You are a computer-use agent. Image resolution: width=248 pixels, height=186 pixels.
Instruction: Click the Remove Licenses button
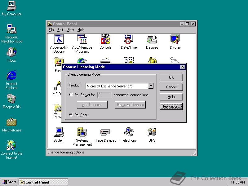point(130,105)
